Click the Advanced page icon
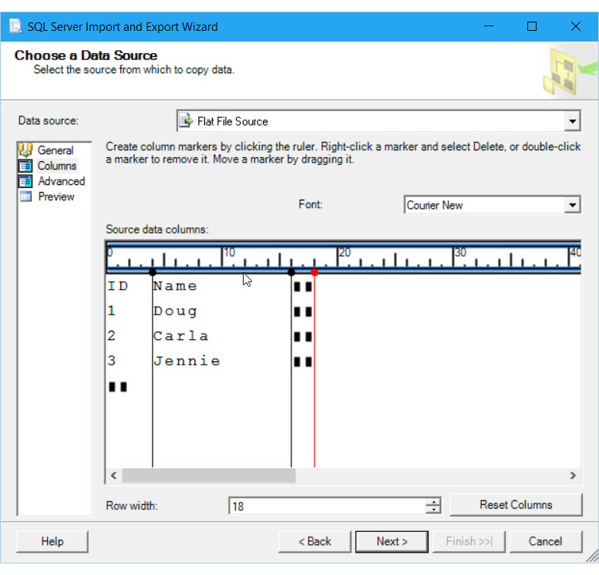Screen dimensions: 599x575 click(x=25, y=181)
